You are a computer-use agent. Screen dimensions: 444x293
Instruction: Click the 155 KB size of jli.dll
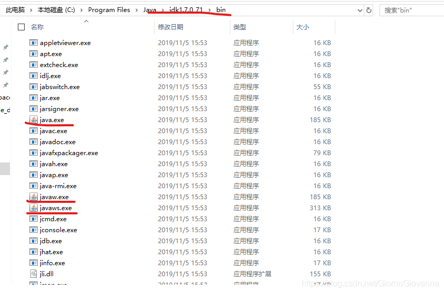click(x=320, y=274)
